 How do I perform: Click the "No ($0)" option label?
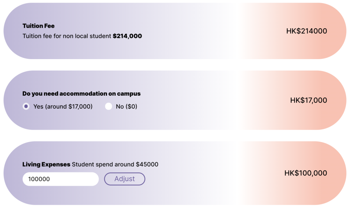126,106
